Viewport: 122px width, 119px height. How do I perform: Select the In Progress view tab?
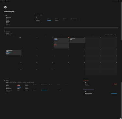[x=15, y=82]
